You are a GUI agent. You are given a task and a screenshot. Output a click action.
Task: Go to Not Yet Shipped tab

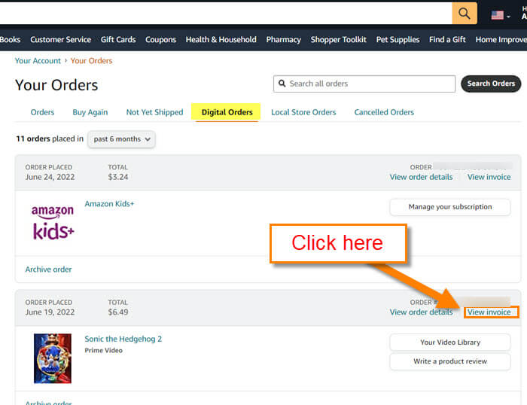point(154,112)
